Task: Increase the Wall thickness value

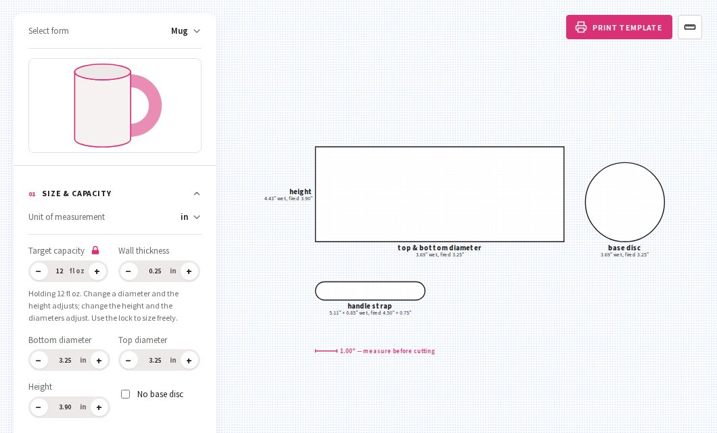Action: click(189, 271)
